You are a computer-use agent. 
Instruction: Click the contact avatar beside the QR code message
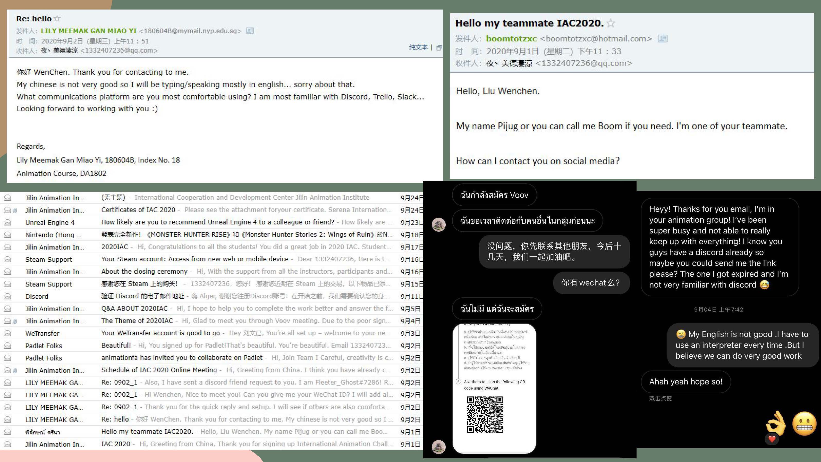pos(438,447)
